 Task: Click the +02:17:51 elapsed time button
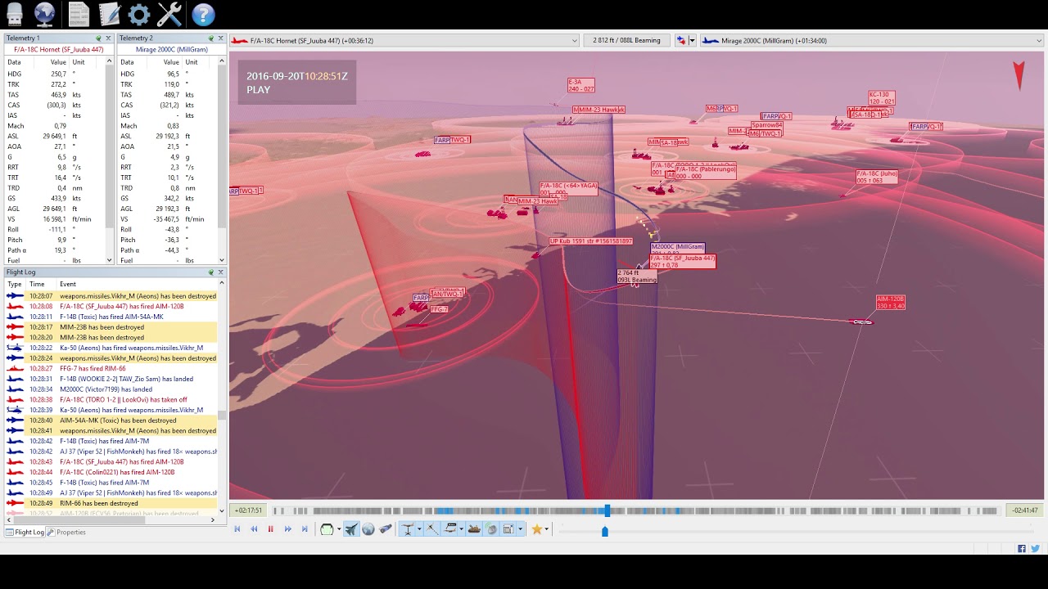[x=248, y=510]
